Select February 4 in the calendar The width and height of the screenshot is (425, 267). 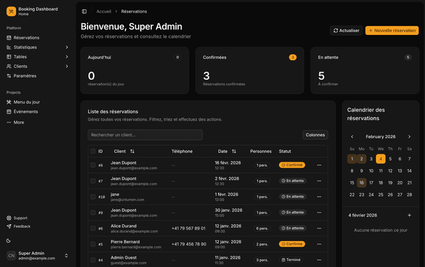381,159
